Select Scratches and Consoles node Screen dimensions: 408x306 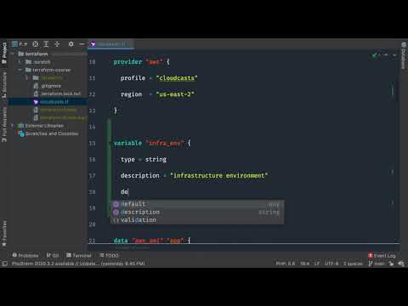click(48, 133)
